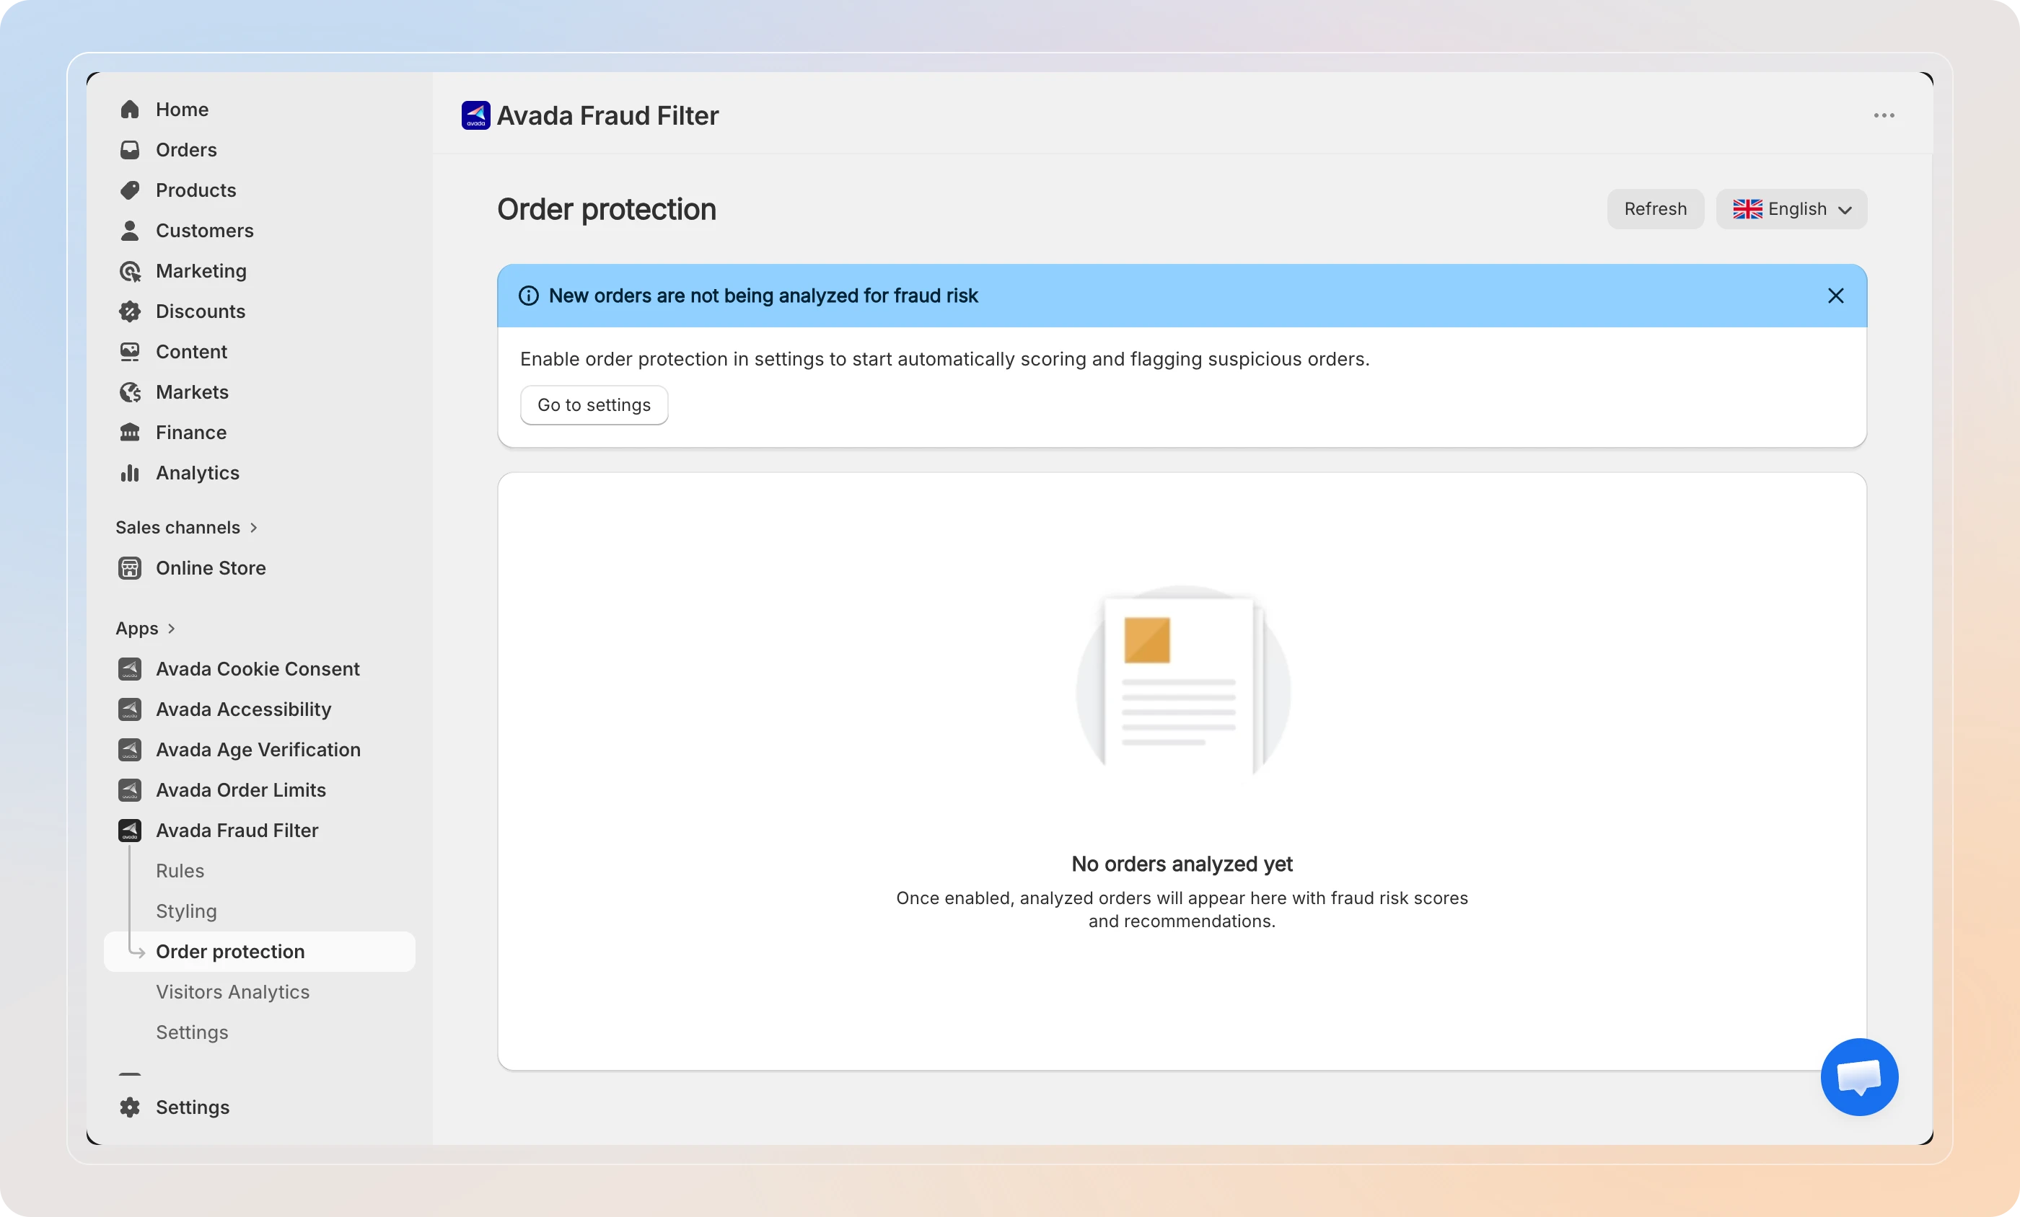Click the Go to settings button
The image size is (2020, 1217).
pos(594,405)
